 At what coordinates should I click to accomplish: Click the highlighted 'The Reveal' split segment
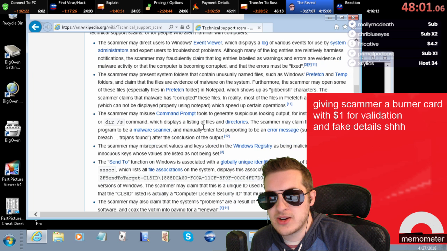(309, 7)
